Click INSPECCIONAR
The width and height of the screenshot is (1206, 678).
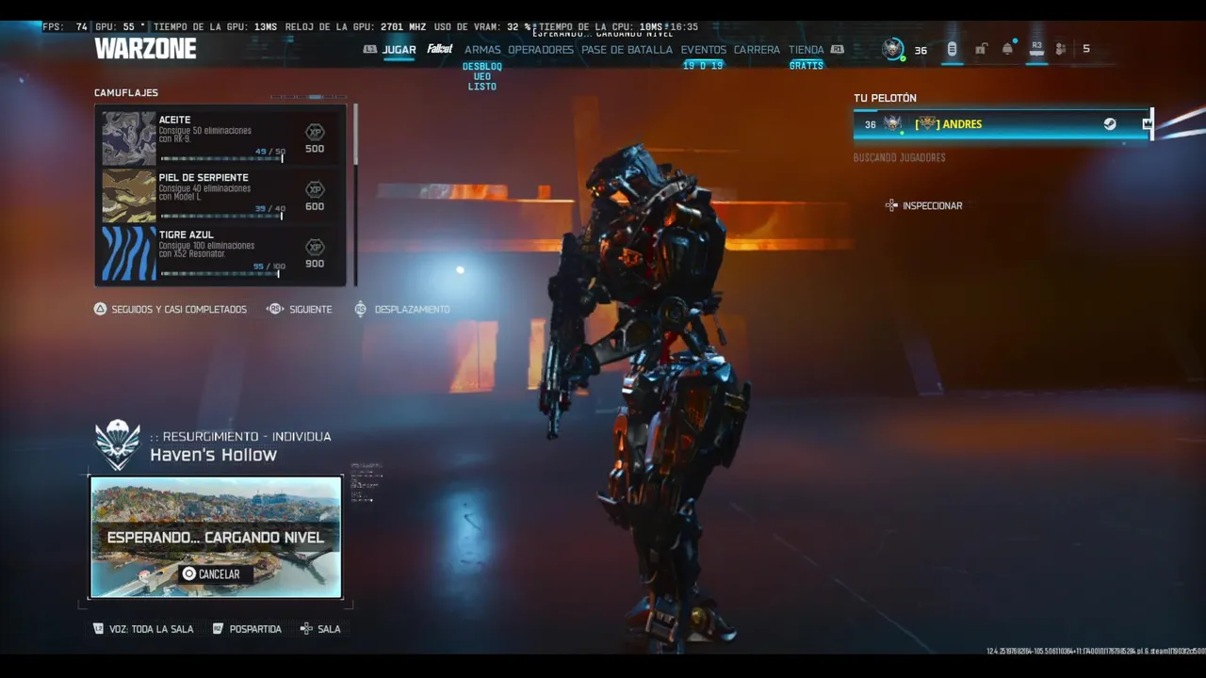(x=932, y=206)
